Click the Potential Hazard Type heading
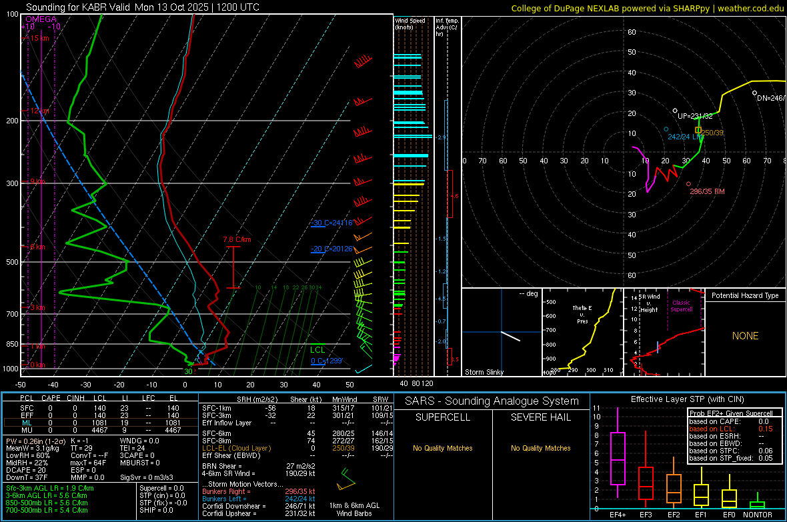 [745, 295]
